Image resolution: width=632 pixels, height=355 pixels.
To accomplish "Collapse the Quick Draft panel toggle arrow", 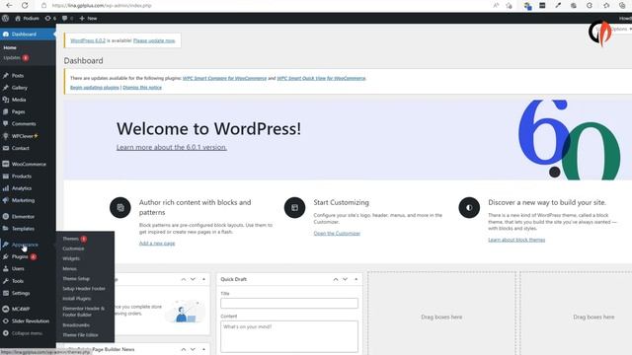I will (x=355, y=279).
